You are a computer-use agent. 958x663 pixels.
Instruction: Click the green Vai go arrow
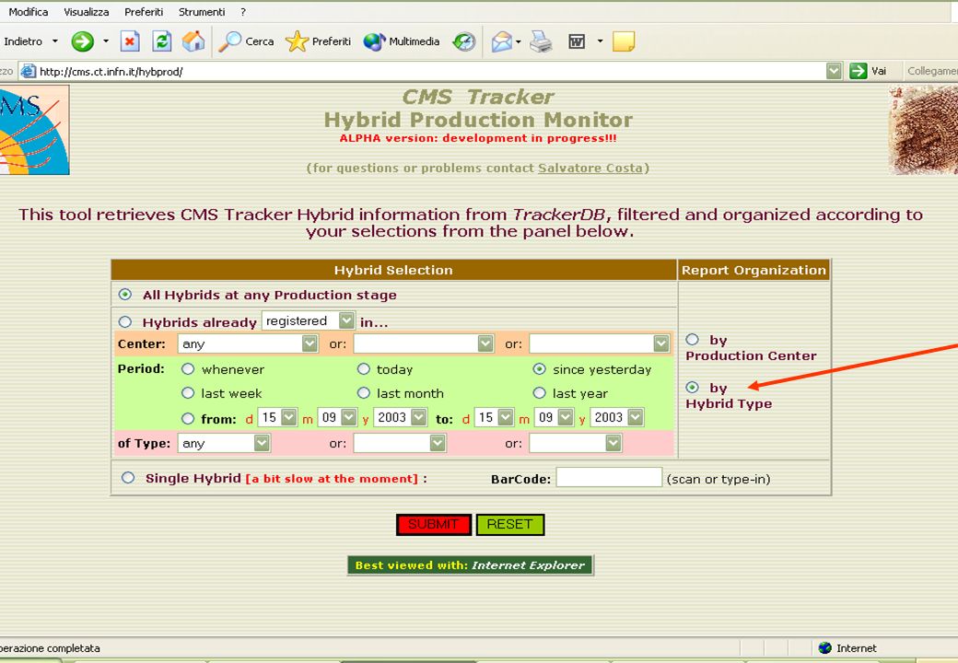pyautogui.click(x=859, y=71)
